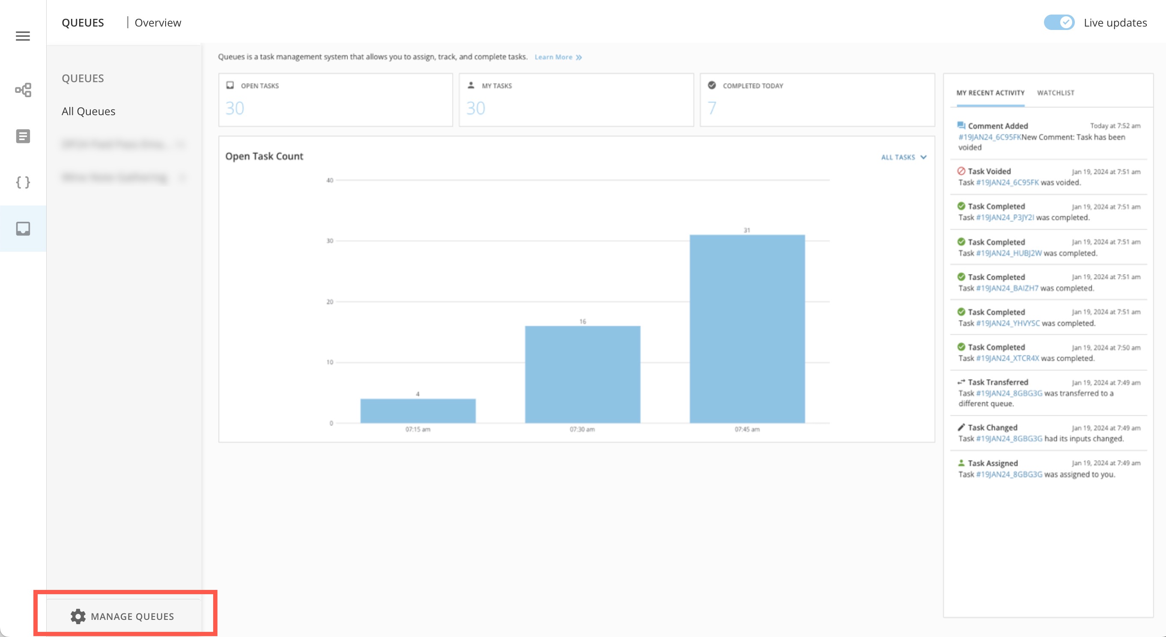Image resolution: width=1166 pixels, height=637 pixels.
Task: Click the workflow diagram sidebar icon
Action: tap(23, 89)
